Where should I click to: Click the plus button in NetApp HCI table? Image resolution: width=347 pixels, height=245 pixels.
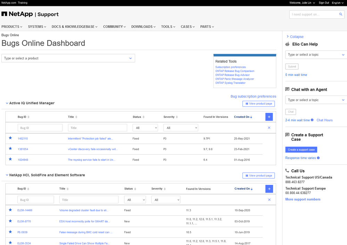pos(269,189)
